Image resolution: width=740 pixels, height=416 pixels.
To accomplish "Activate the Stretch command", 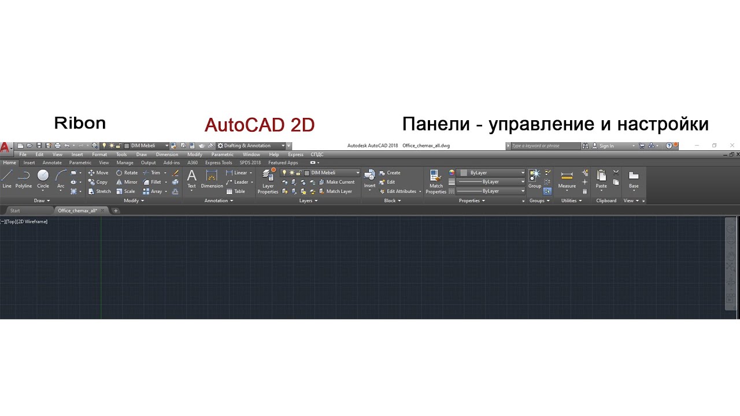I will click(99, 191).
